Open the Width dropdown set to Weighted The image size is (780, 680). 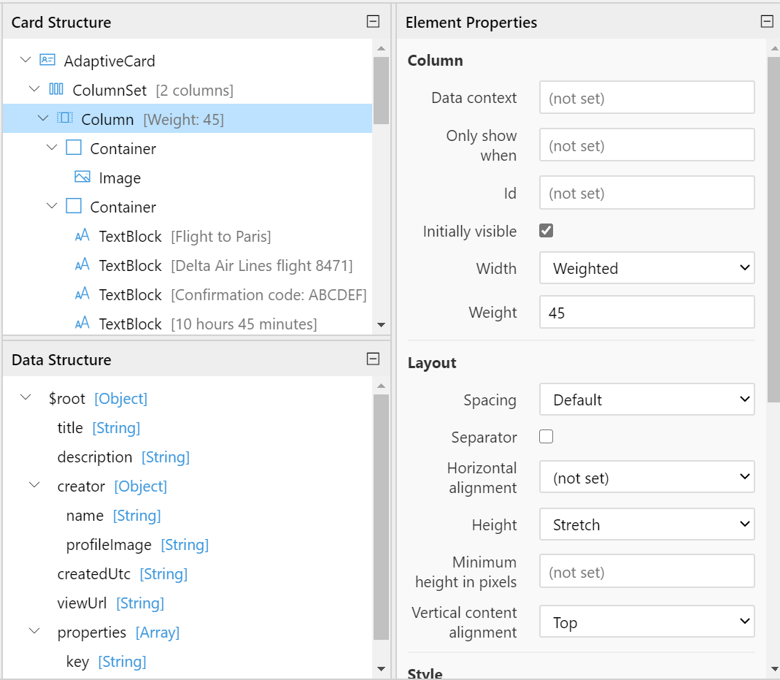[x=646, y=268]
